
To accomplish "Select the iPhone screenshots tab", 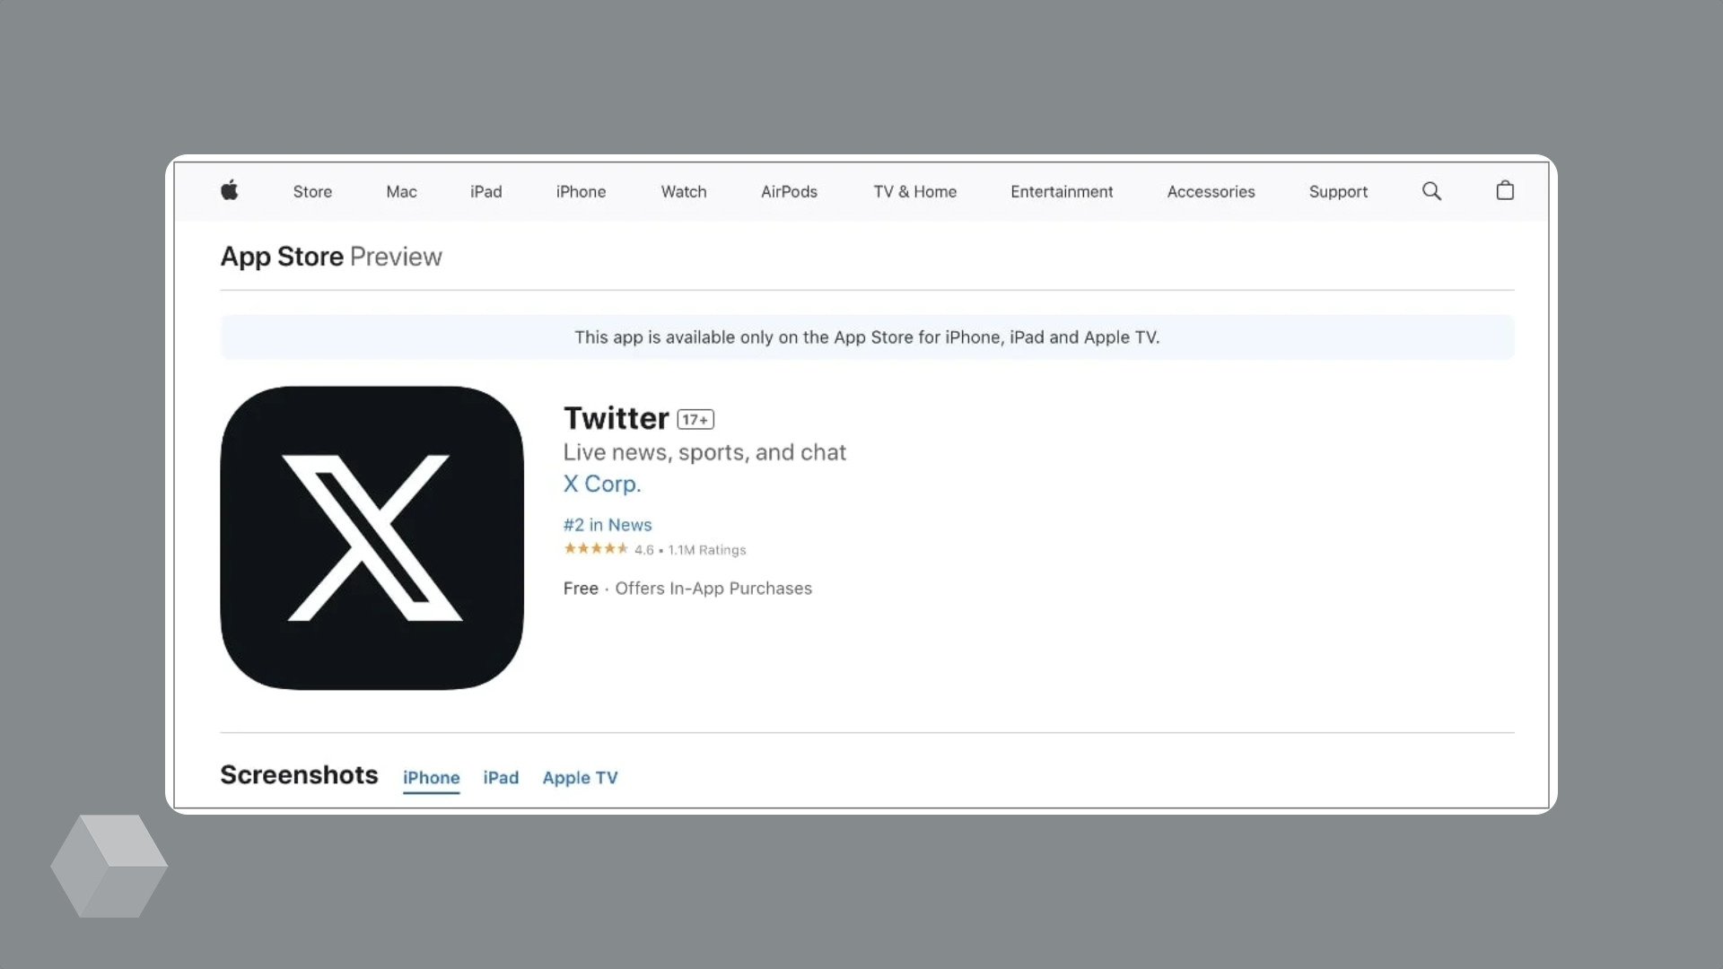I will (431, 777).
